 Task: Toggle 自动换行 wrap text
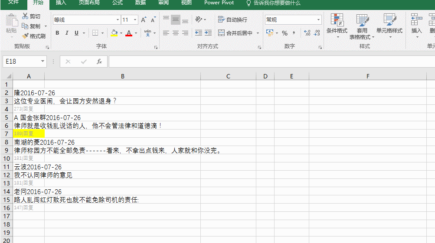232,19
